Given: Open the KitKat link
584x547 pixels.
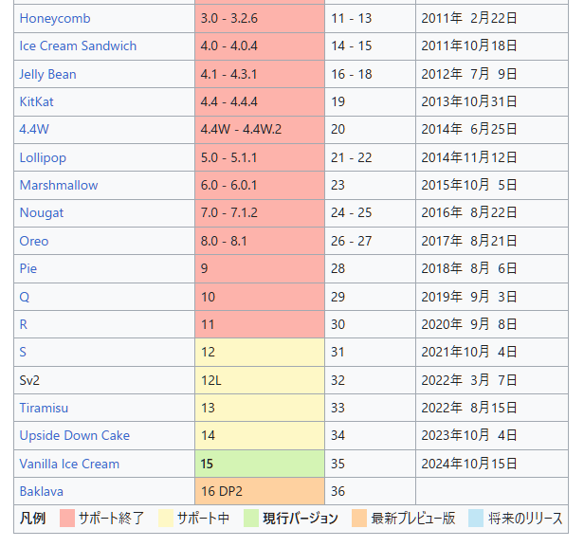Looking at the screenshot, I should pyautogui.click(x=36, y=101).
